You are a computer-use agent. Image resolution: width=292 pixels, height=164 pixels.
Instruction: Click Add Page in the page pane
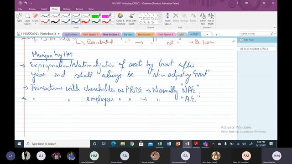pos(247,40)
